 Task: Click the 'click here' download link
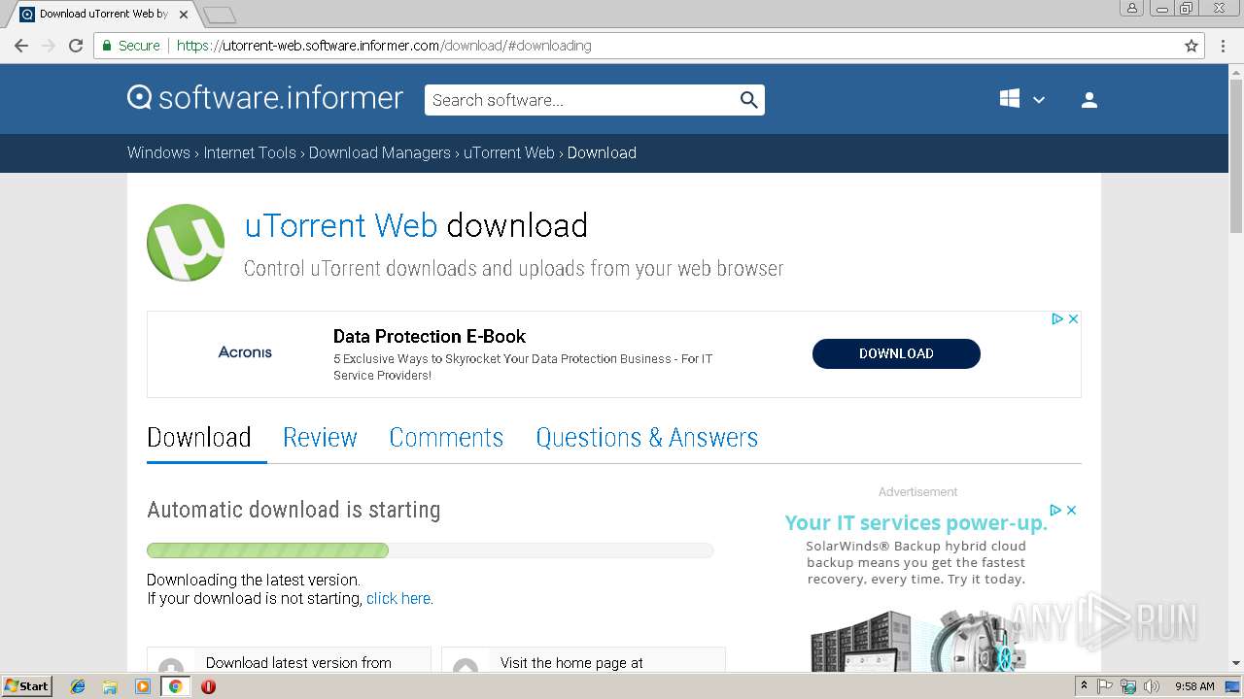point(398,599)
